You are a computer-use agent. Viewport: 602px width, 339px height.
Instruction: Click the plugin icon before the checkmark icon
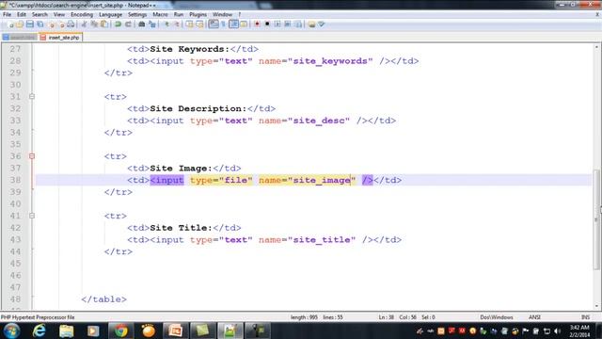[311, 24]
